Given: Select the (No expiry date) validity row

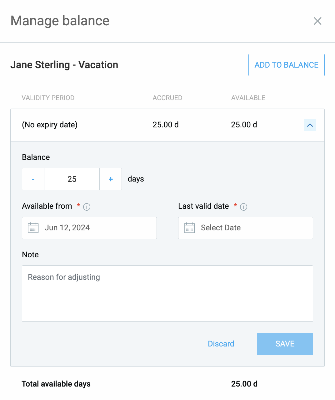Looking at the screenshot, I should (50, 125).
